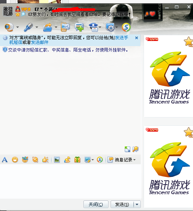Expand send file options arrow
Screen dimensions: 193x211
click(56, 27)
